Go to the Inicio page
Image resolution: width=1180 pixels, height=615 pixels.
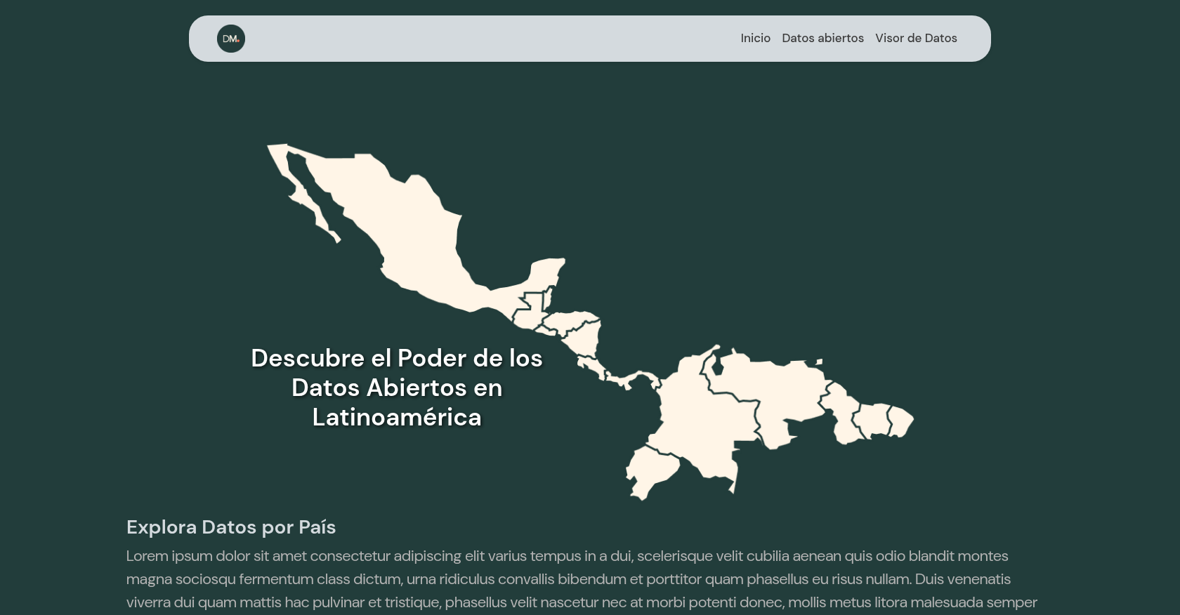(x=755, y=39)
